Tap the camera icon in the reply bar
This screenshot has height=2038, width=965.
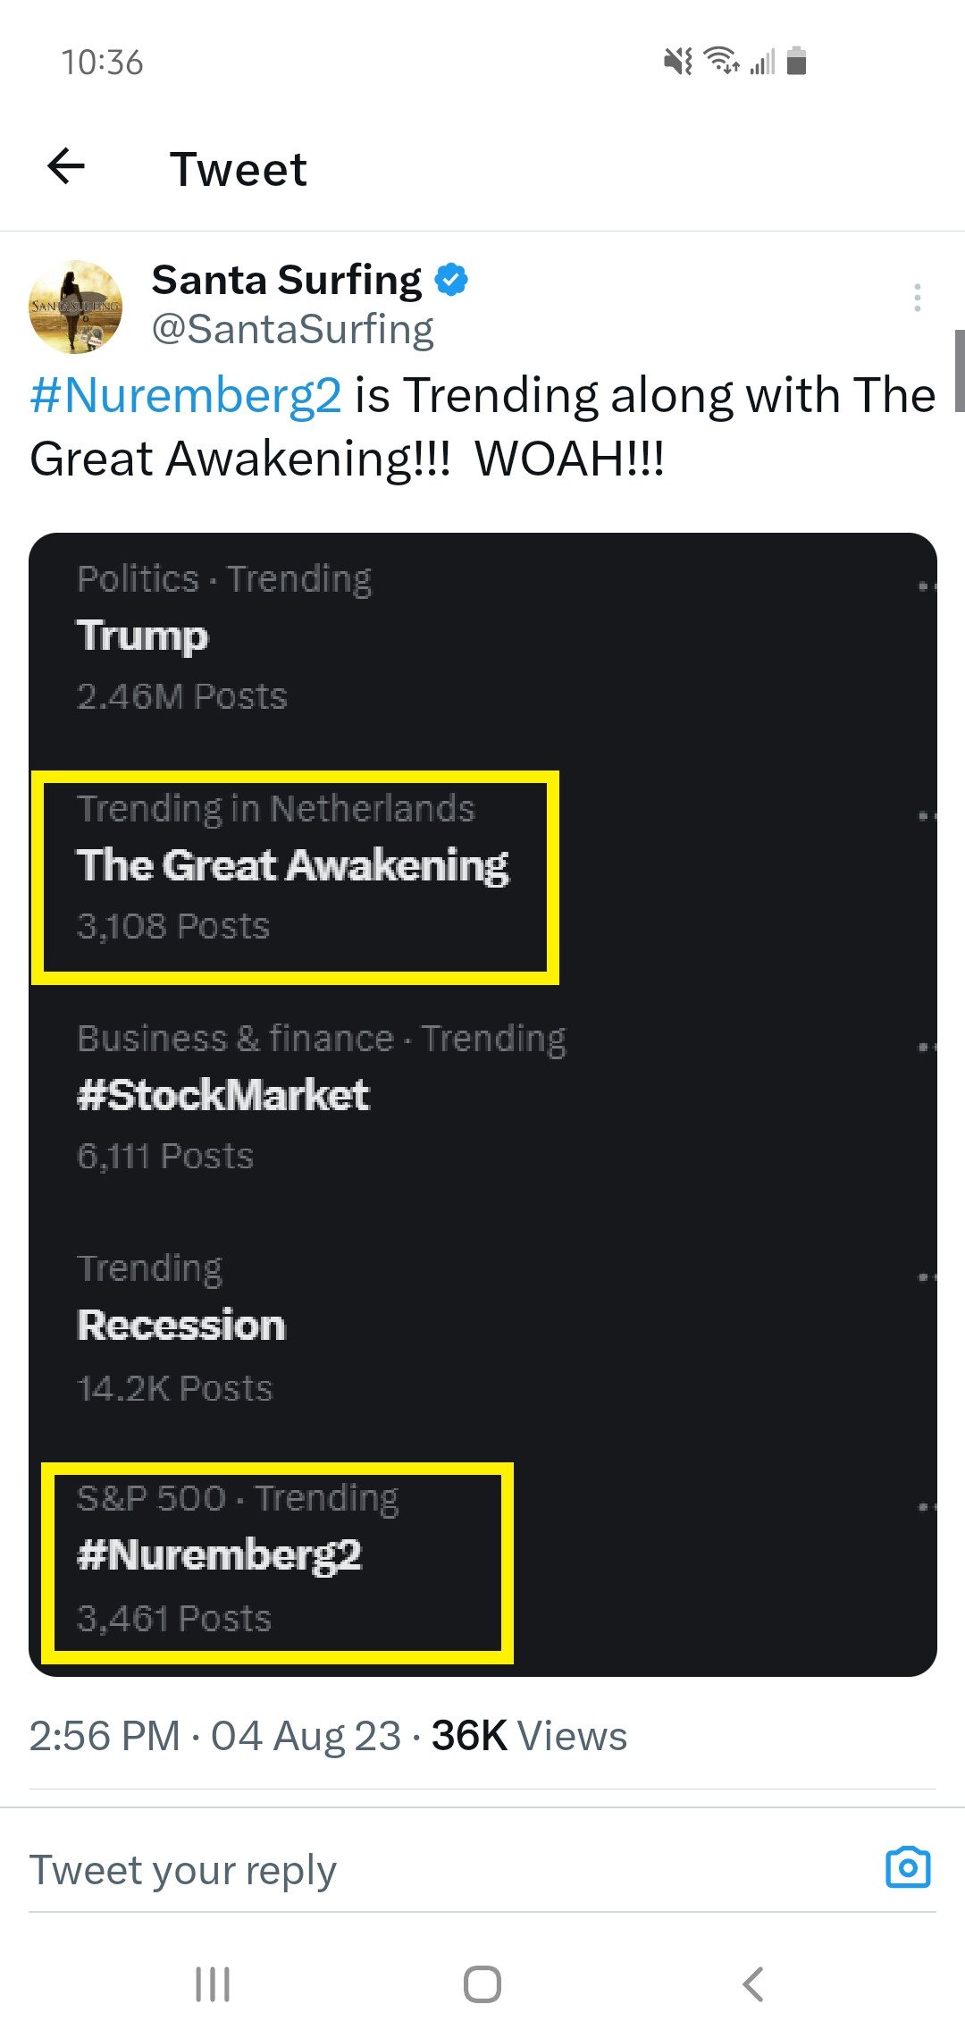pos(908,1867)
